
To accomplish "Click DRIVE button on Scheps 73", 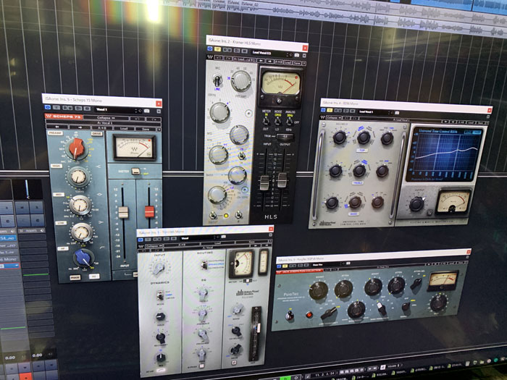I will (96, 133).
